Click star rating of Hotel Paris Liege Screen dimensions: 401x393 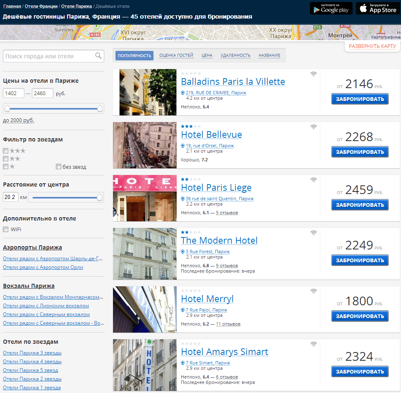point(191,179)
